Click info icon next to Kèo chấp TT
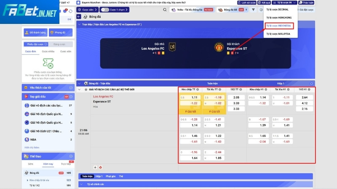This screenshot has height=189, width=337. coord(198,89)
